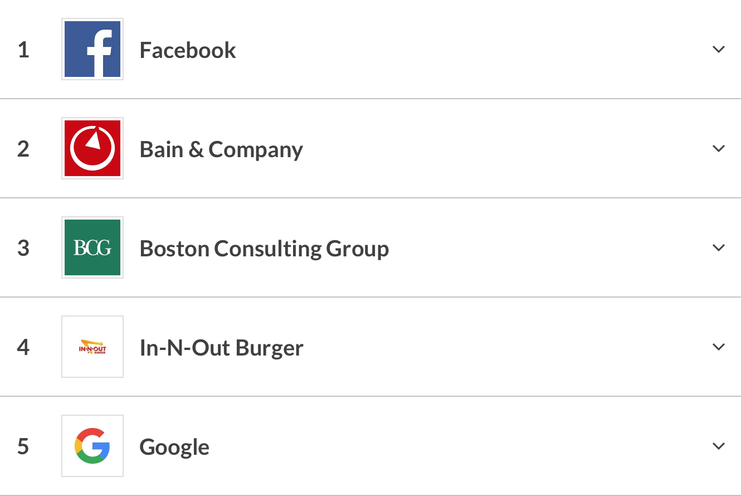Open the Facebook company name
The image size is (741, 496).
tap(188, 50)
